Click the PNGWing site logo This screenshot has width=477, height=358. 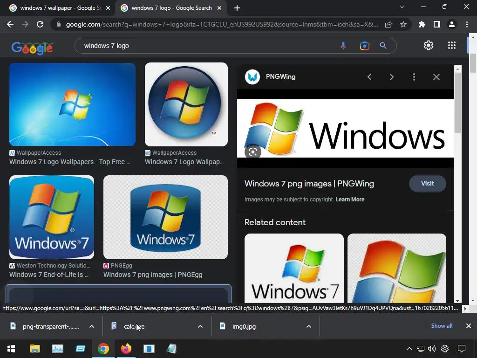(252, 77)
